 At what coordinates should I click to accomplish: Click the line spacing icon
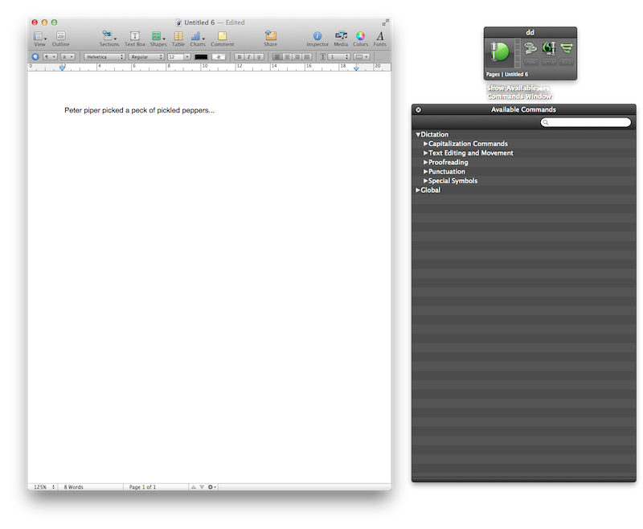pyautogui.click(x=323, y=56)
